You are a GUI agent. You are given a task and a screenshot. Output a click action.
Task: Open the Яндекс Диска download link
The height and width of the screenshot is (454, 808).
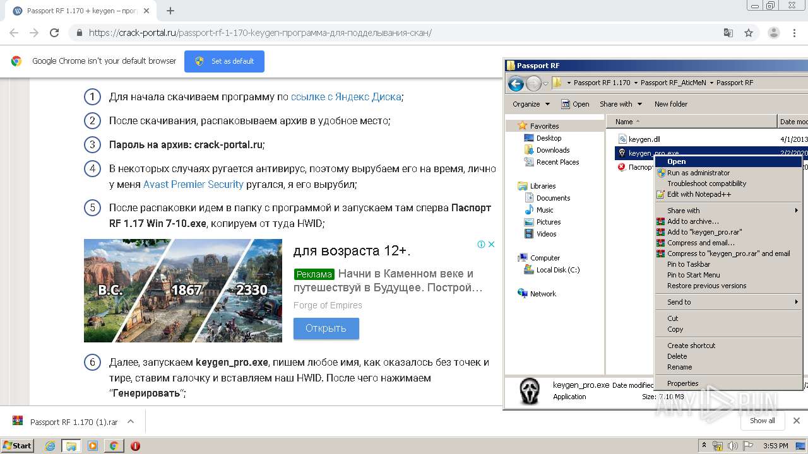346,97
